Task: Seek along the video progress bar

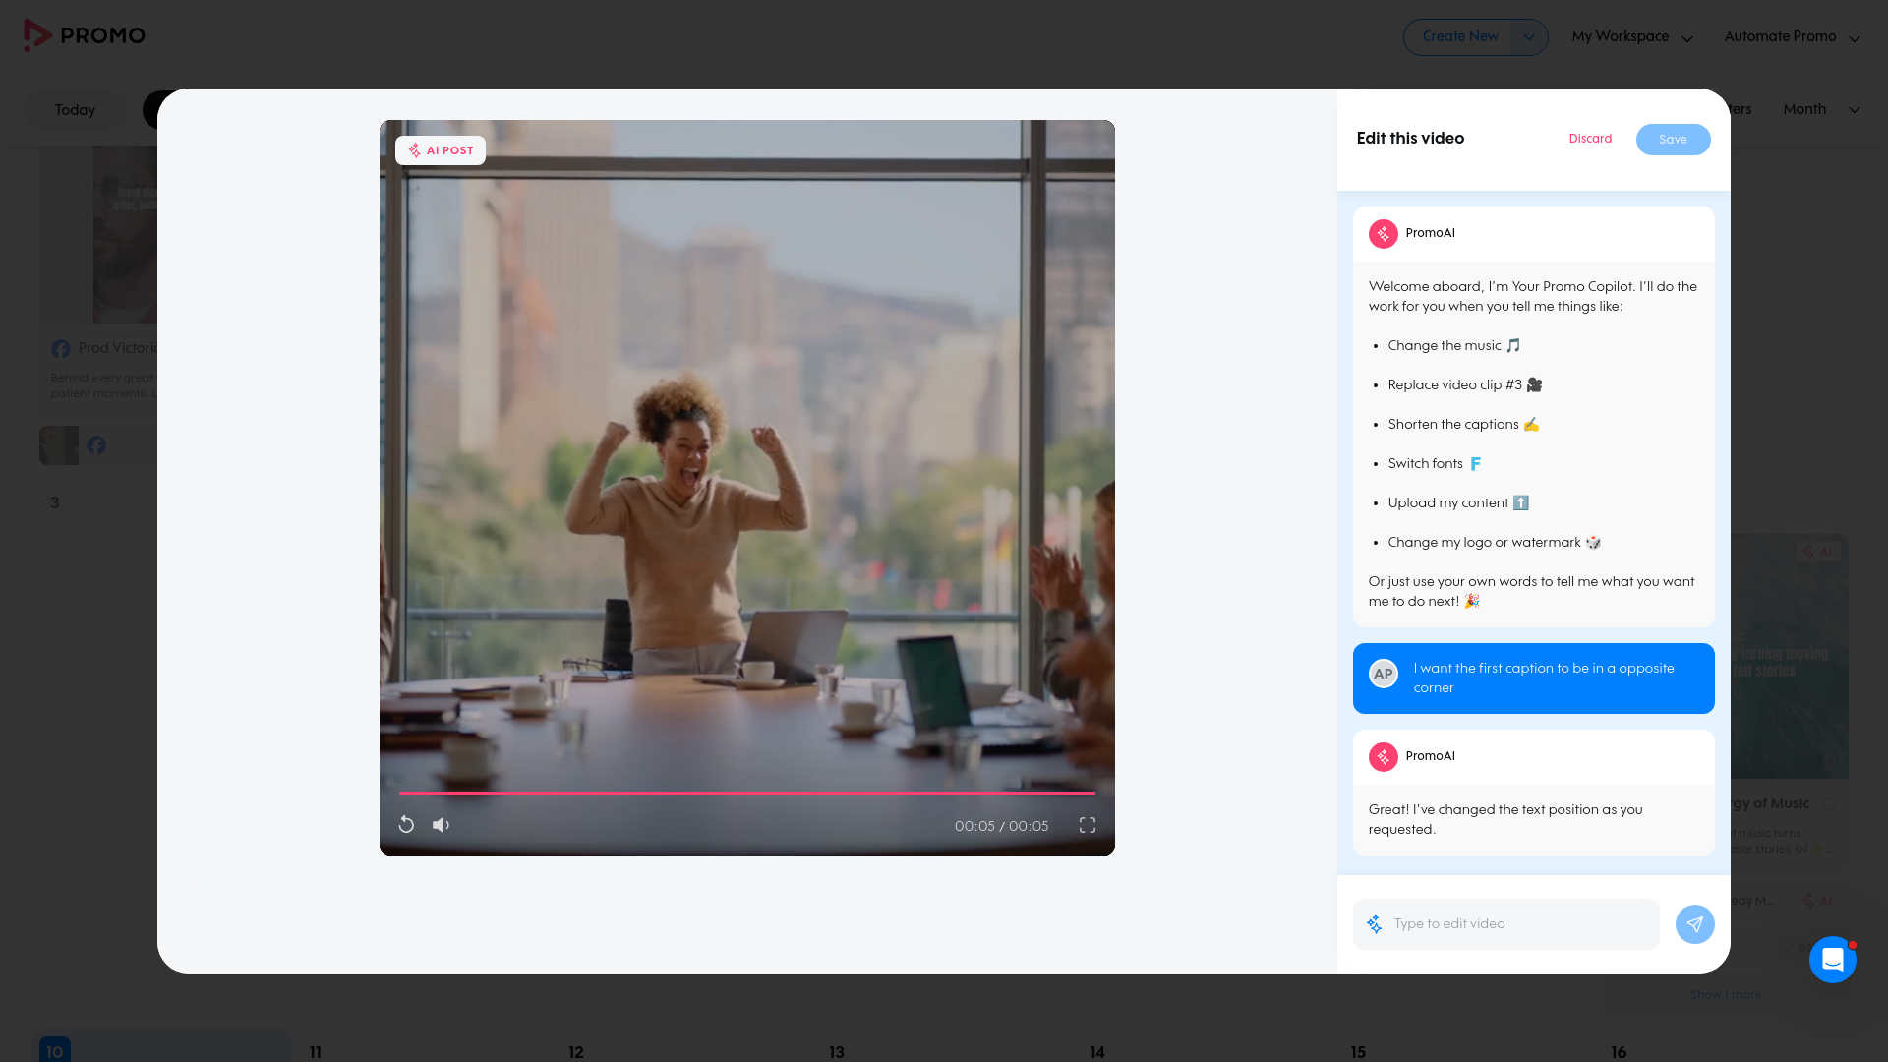Action: [747, 793]
